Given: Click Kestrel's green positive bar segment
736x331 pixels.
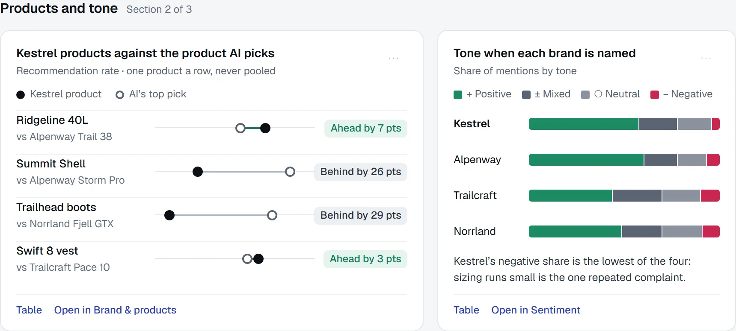Looking at the screenshot, I should [584, 124].
